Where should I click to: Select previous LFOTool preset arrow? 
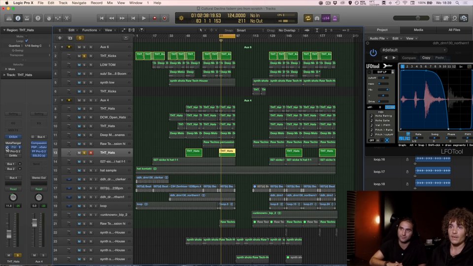386,58
